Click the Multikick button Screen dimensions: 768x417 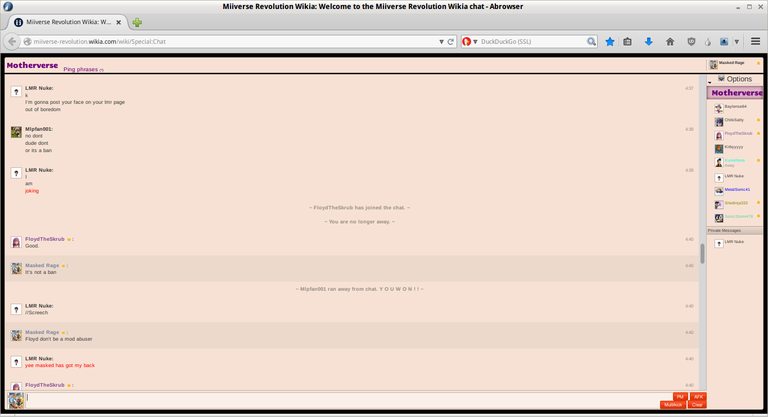[673, 405]
